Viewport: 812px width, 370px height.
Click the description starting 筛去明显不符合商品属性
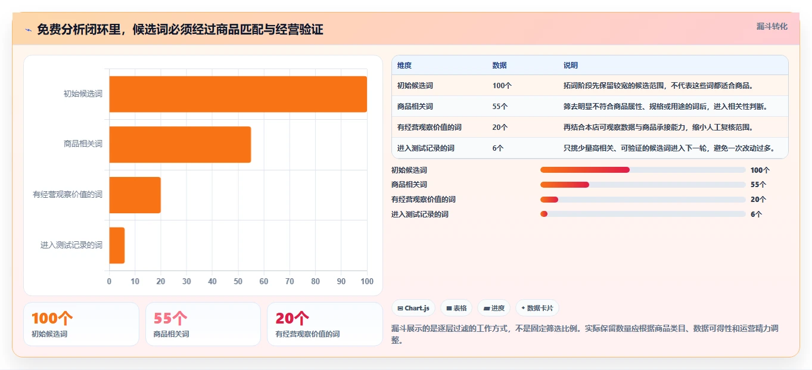[665, 107]
